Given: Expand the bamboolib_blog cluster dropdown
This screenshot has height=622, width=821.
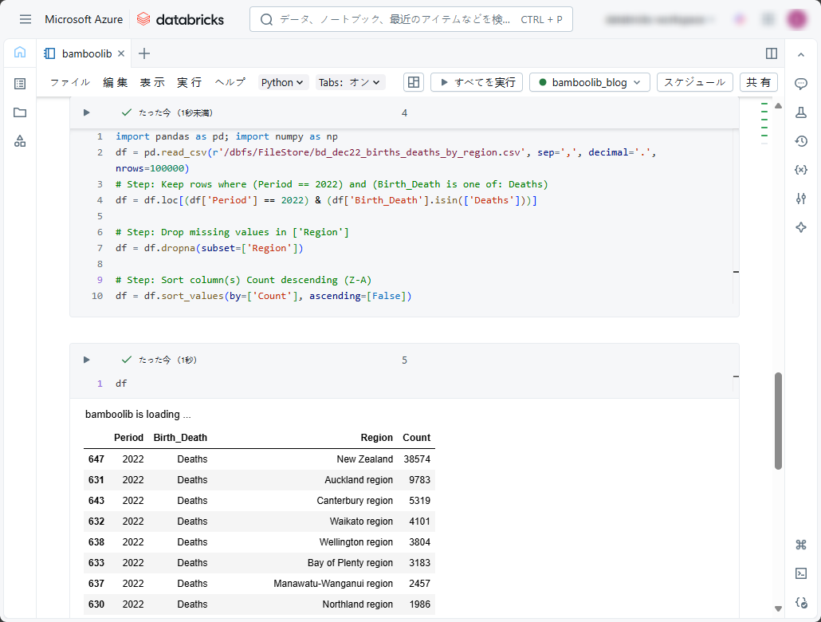Looking at the screenshot, I should click(589, 82).
